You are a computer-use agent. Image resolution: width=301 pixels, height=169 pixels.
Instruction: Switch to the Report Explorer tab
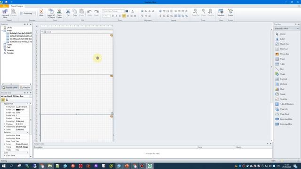(x=10, y=88)
